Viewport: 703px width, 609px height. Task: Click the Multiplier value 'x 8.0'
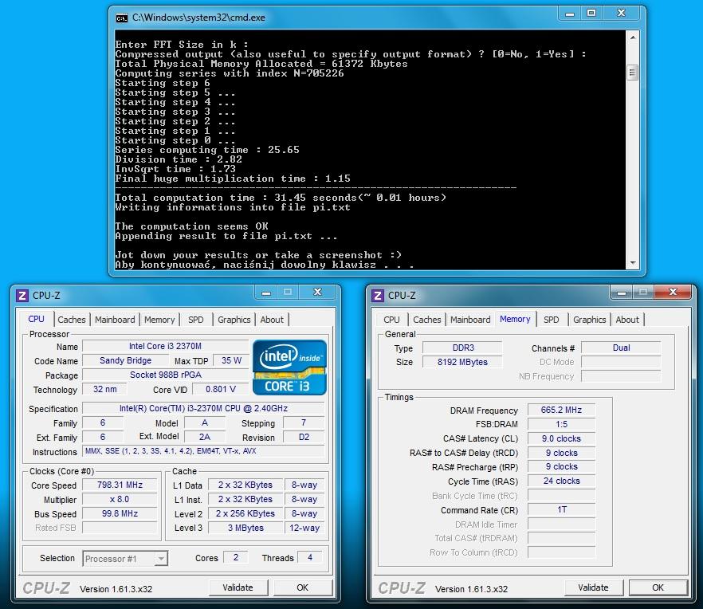pyautogui.click(x=120, y=500)
